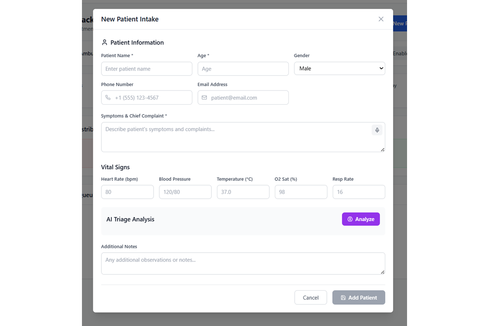Viewport: 489px width, 326px height.
Task: Click the Blood Pressure label
Action: (175, 179)
